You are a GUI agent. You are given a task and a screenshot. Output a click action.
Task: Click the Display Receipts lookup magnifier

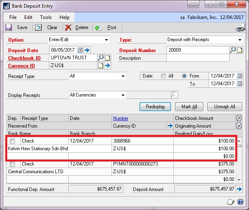pyautogui.click(x=175, y=95)
